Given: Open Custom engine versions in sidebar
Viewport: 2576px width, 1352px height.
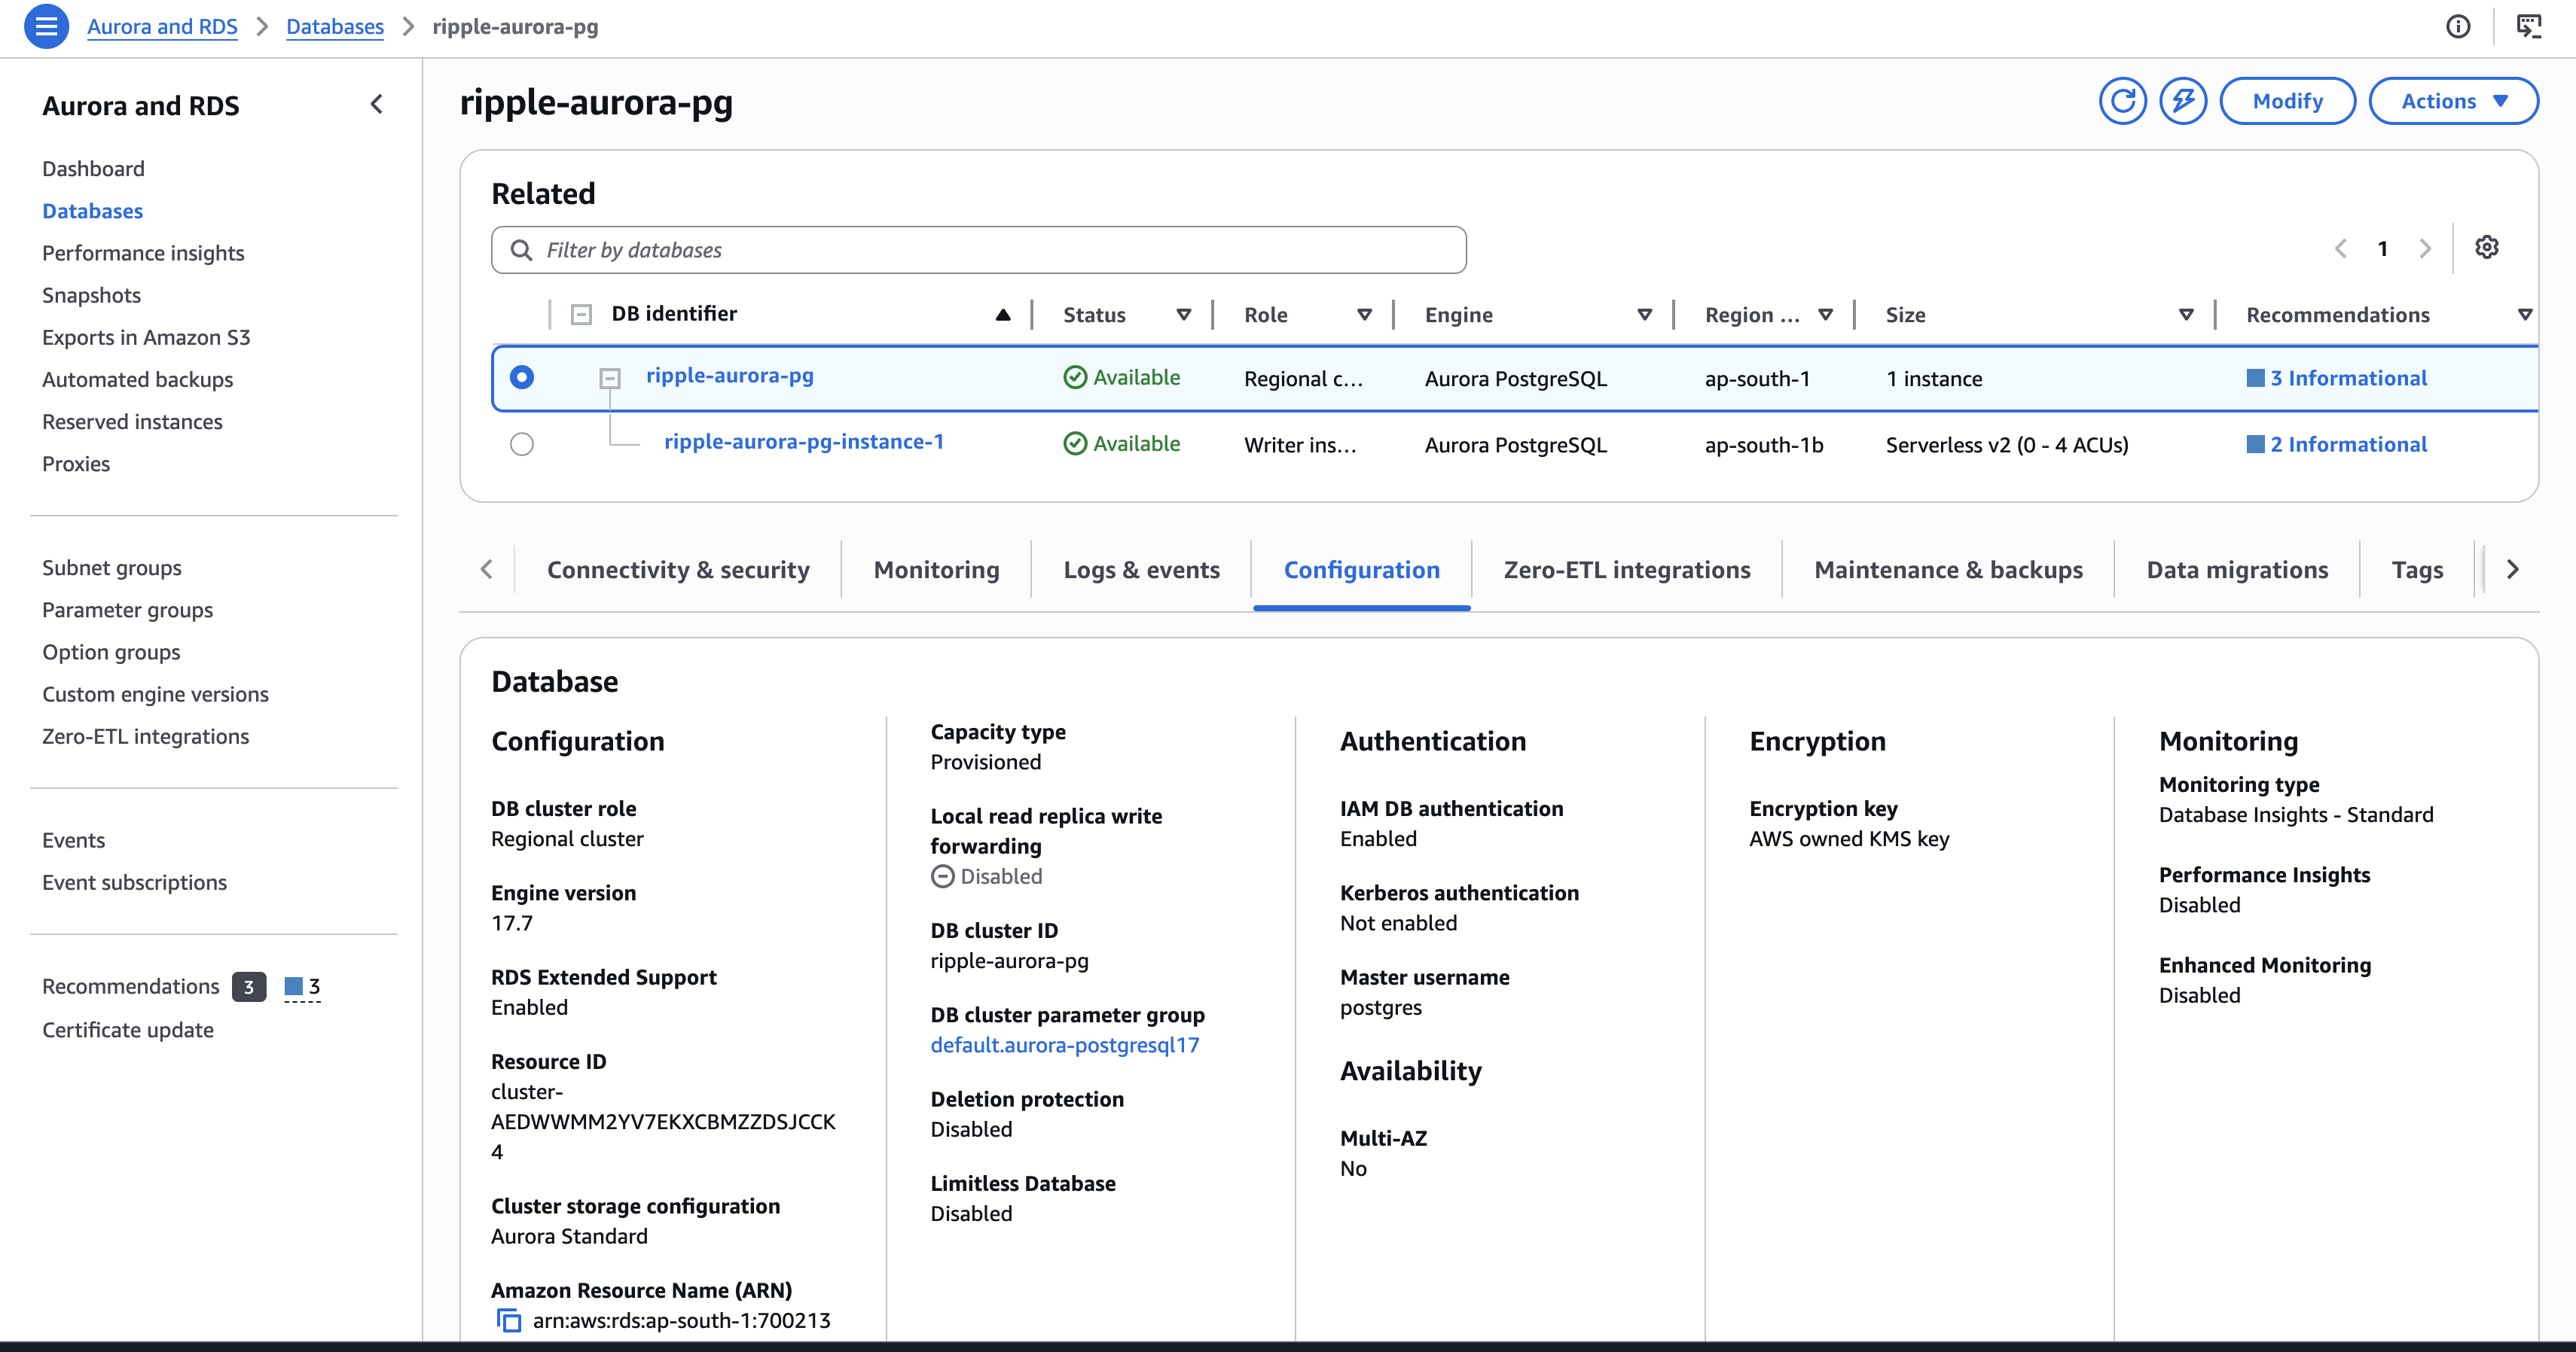Looking at the screenshot, I should [155, 693].
